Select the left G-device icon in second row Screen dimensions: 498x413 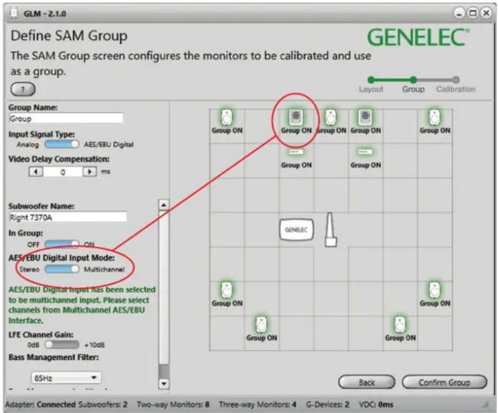(296, 152)
